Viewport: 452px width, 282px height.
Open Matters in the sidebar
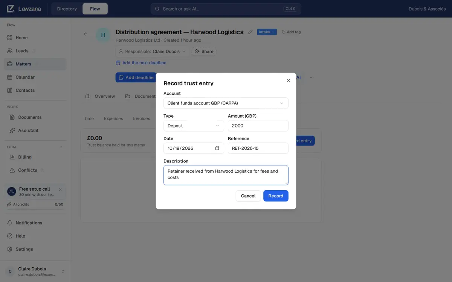tap(35, 64)
